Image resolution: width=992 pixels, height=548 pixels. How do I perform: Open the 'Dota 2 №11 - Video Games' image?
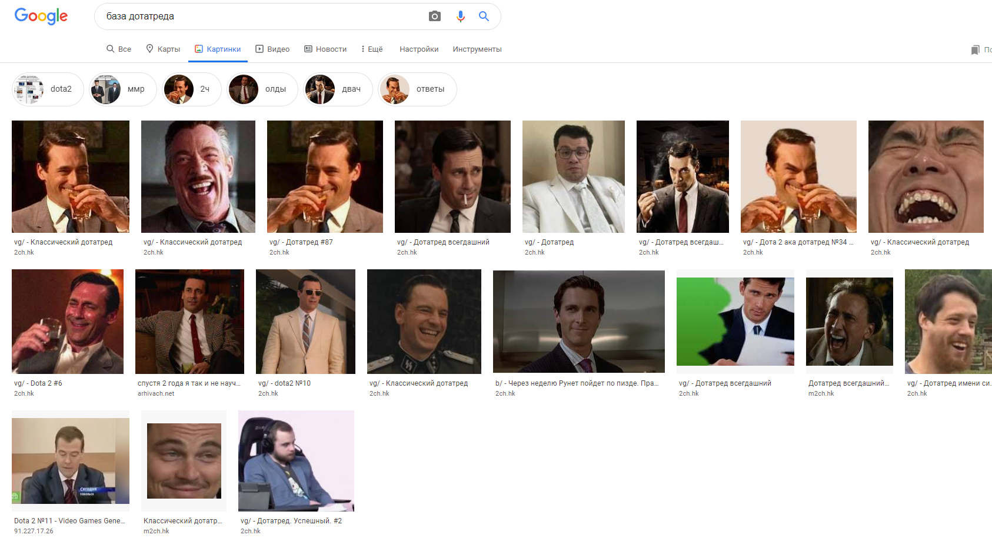pyautogui.click(x=71, y=461)
